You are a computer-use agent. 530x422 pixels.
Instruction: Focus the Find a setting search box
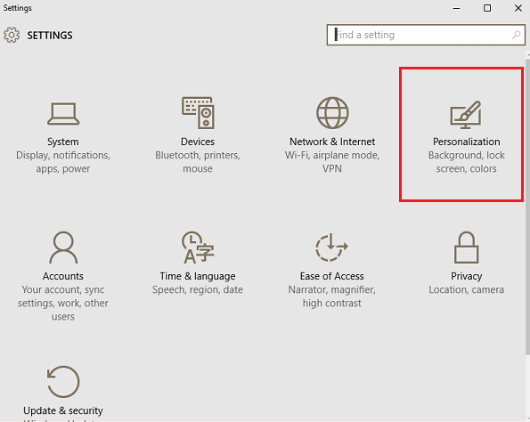coord(426,35)
